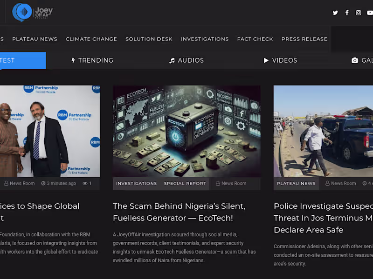Click the user icon beside EcoTech News Room
Image resolution: width=373 pixels, height=279 pixels.
click(x=218, y=183)
